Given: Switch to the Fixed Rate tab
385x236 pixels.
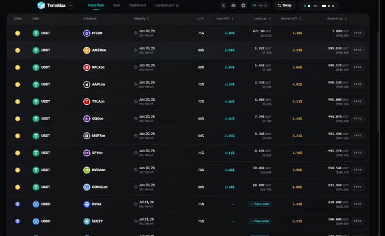Looking at the screenshot, I should click(x=96, y=6).
